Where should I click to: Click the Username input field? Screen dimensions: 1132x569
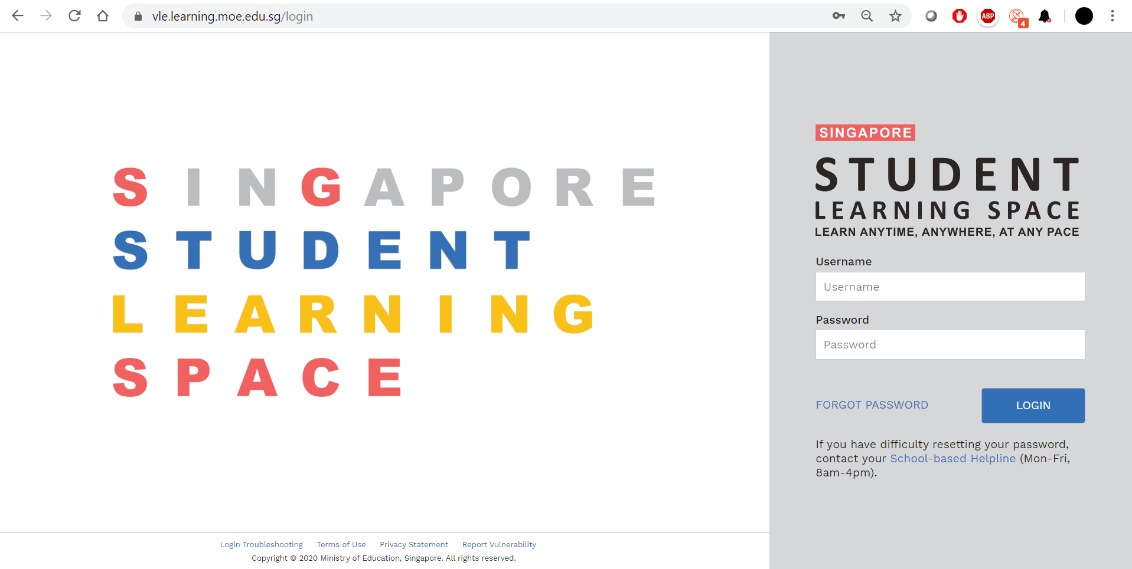(x=950, y=287)
